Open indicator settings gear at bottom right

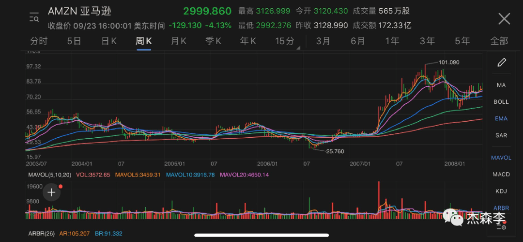pyautogui.click(x=502, y=226)
